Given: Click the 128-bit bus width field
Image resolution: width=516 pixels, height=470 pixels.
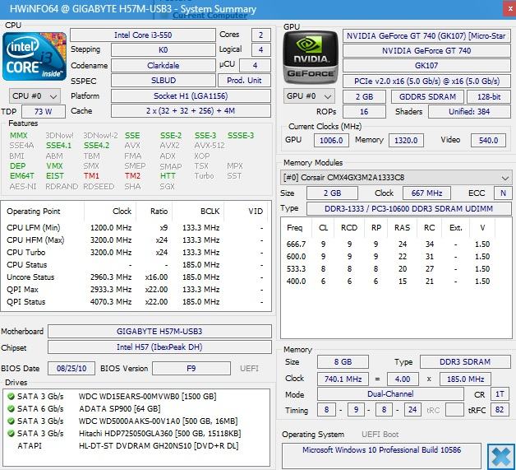Looking at the screenshot, I should [x=489, y=97].
